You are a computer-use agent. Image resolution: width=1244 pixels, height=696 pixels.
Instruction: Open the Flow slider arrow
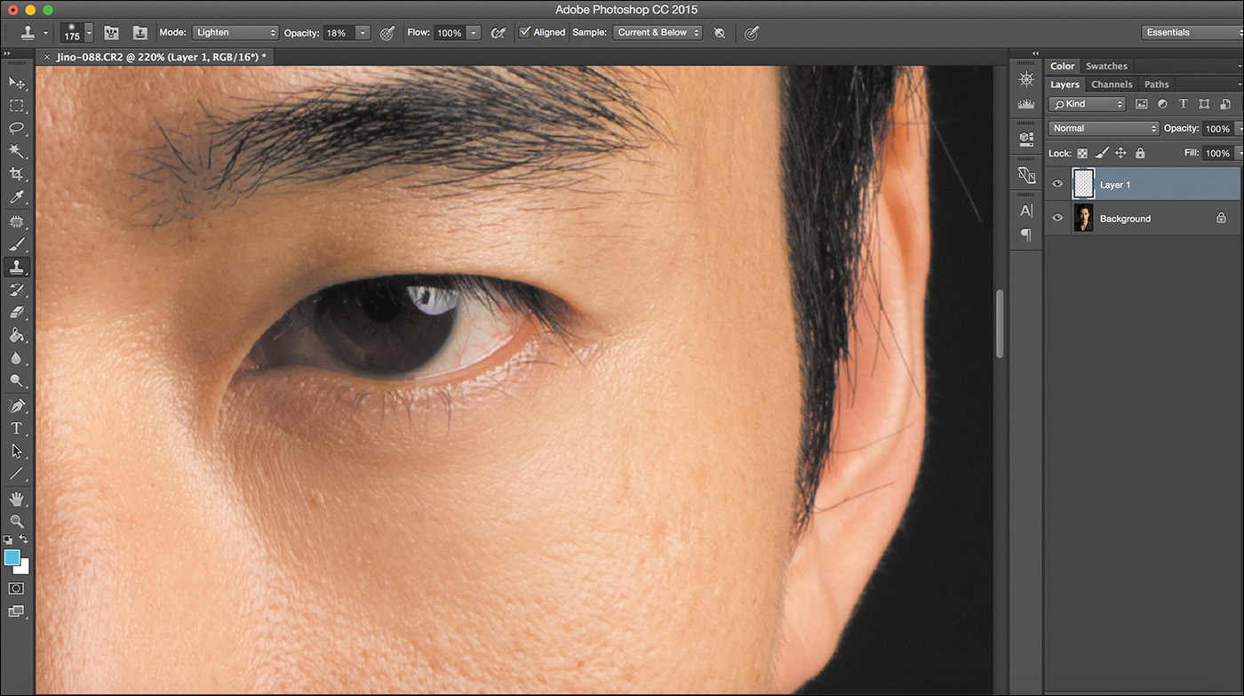coord(474,33)
